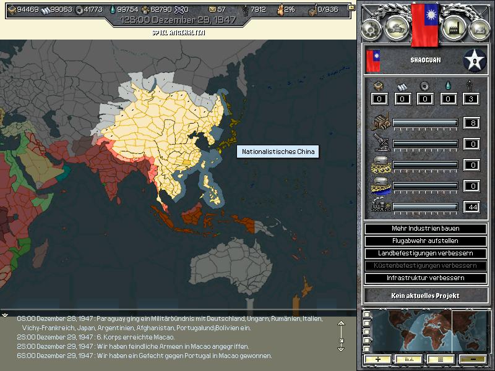Click log entry feindliche Armeen in Macao angegriffen
Viewport: 495px width, 371px height.
tap(133, 346)
